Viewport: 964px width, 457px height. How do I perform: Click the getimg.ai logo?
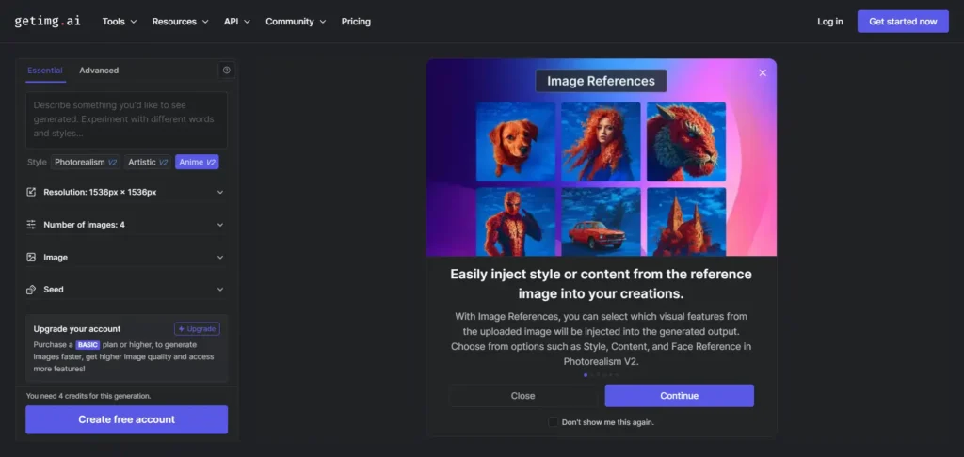(x=49, y=21)
